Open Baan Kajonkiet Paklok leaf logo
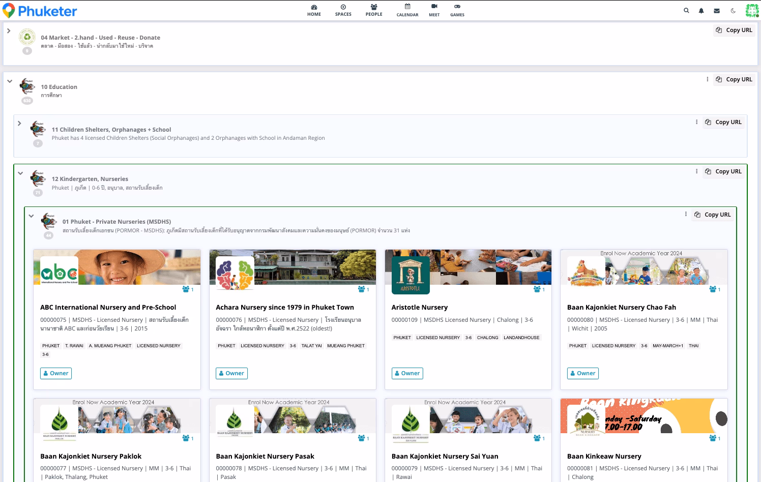Image resolution: width=761 pixels, height=482 pixels. 59,424
